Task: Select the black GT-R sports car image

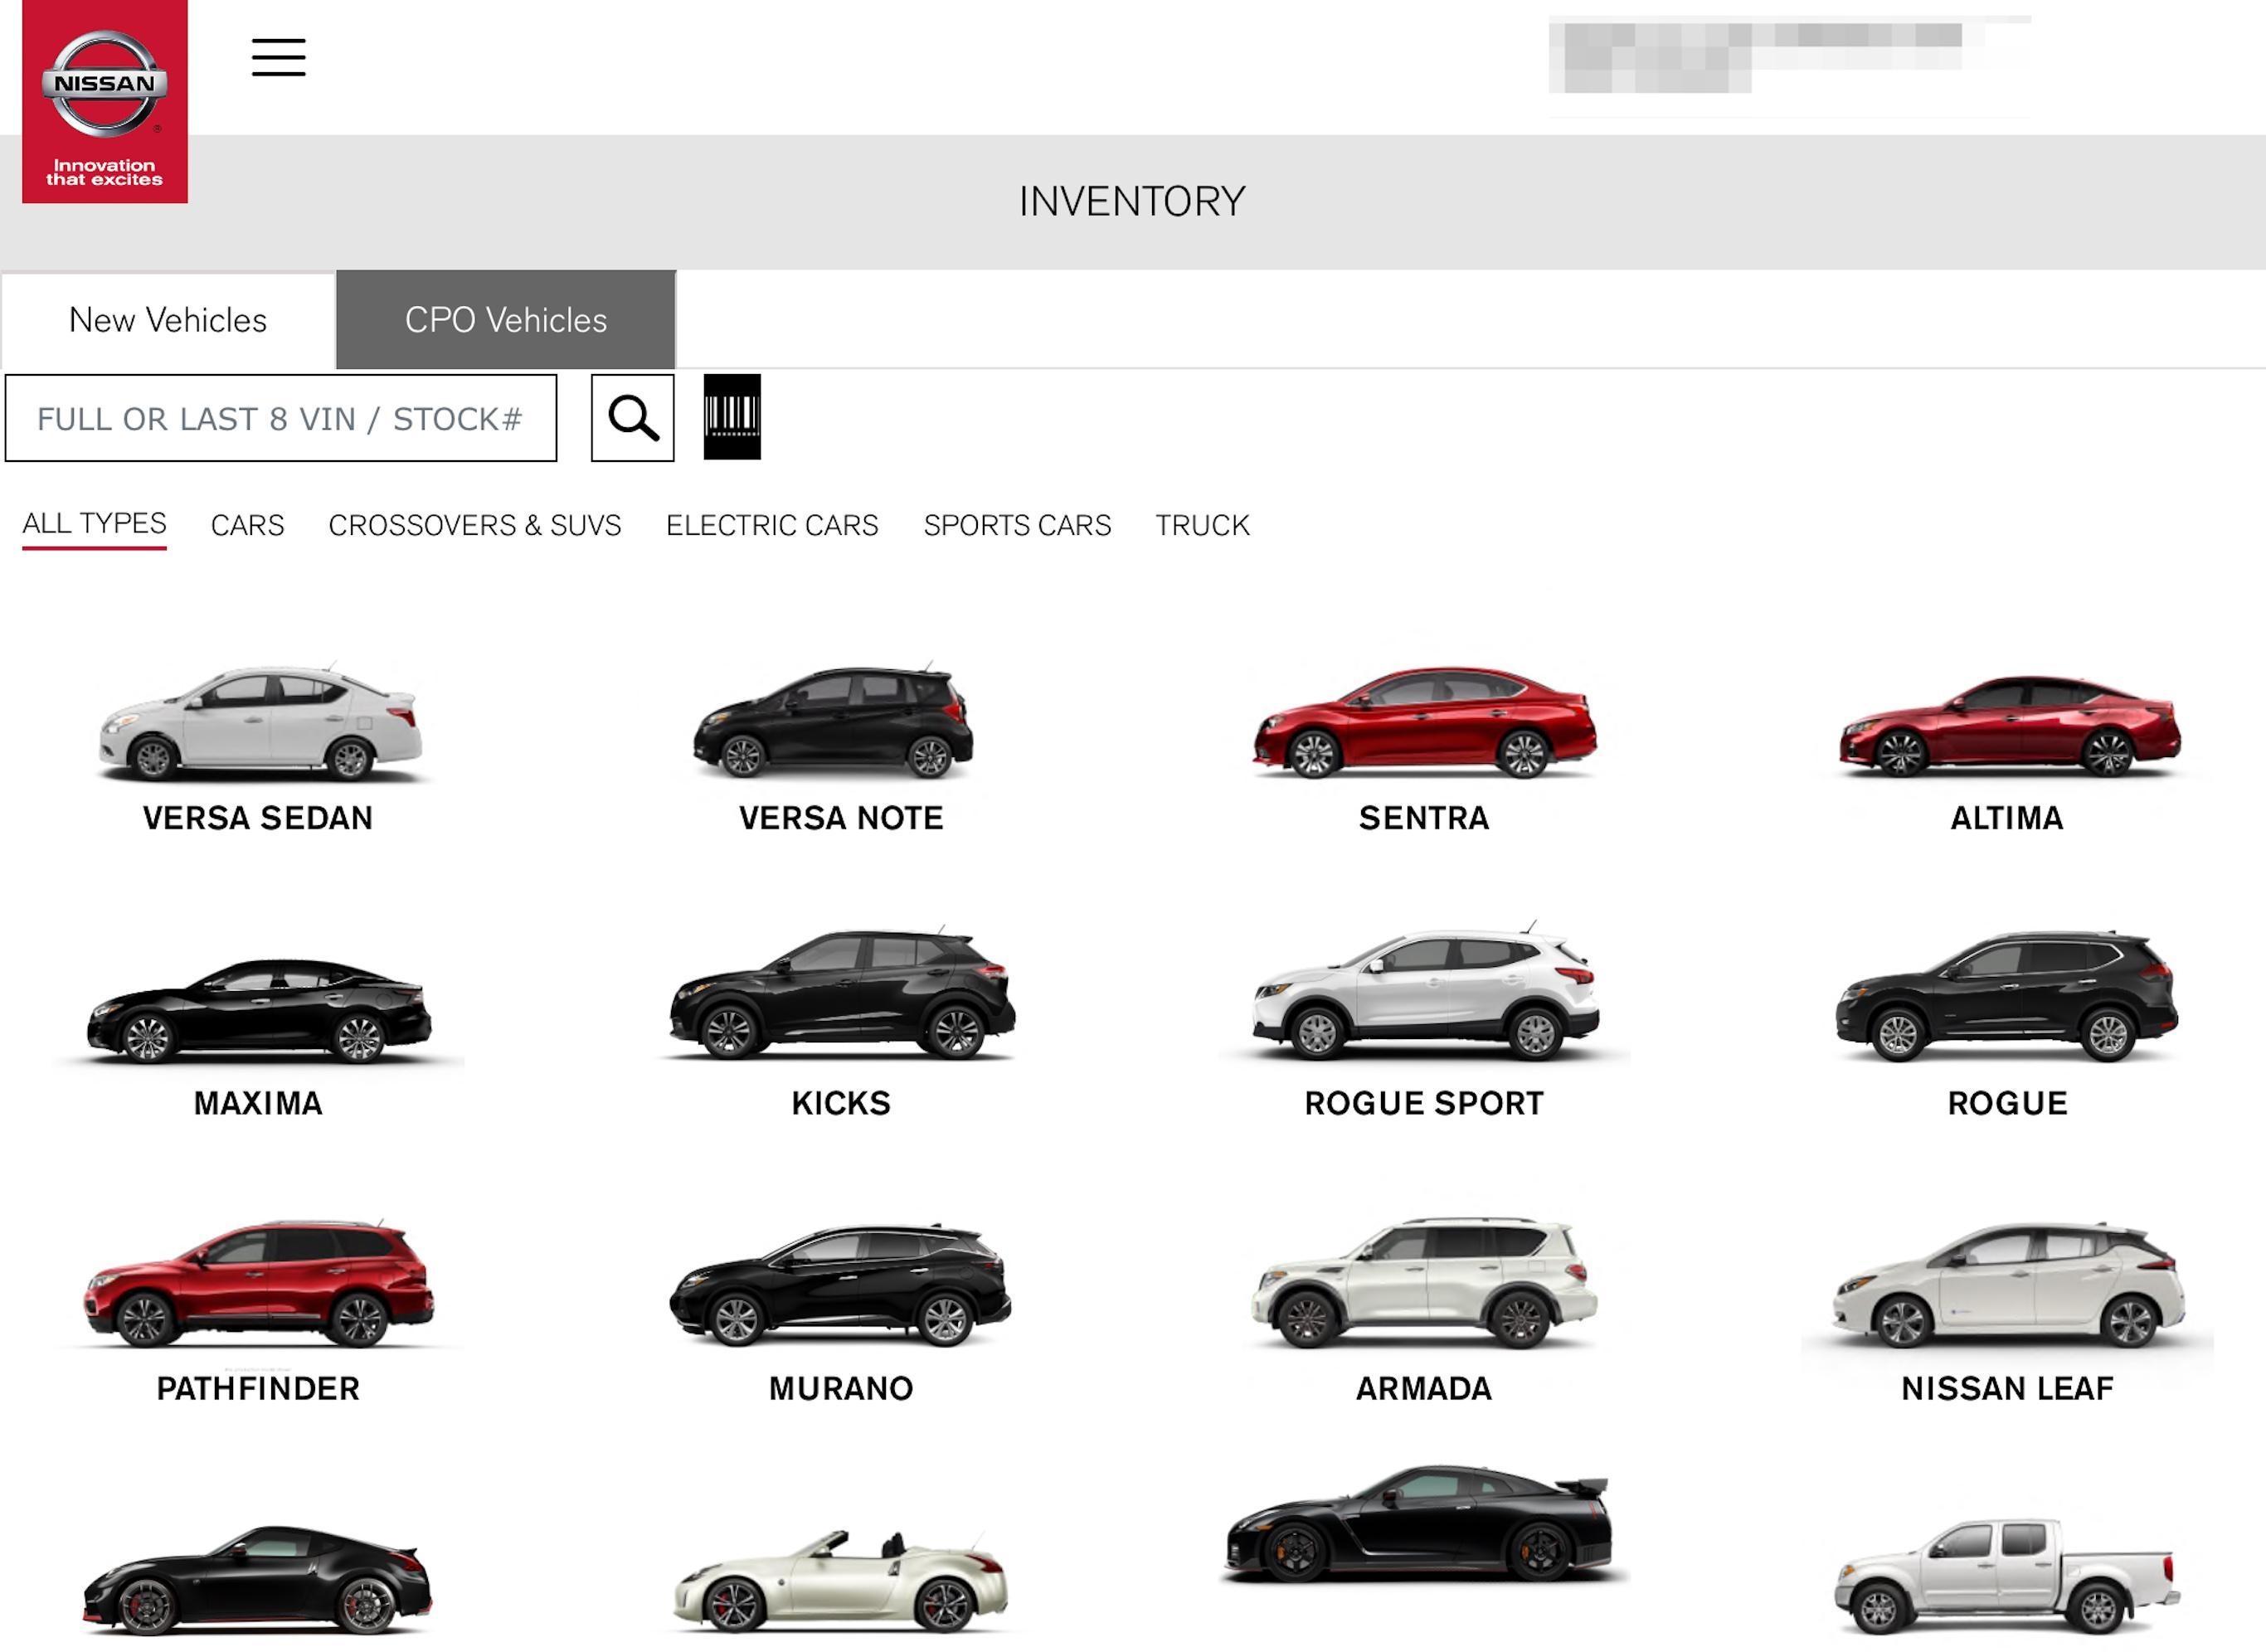Action: pyautogui.click(x=1419, y=1524)
